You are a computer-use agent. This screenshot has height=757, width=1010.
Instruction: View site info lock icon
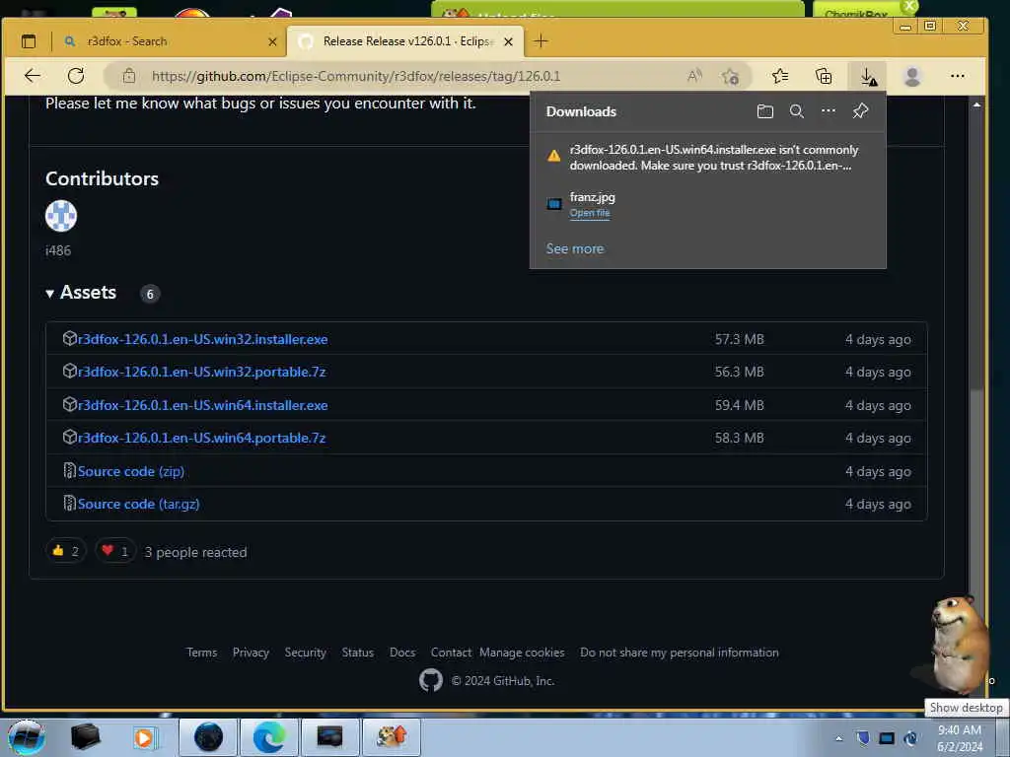point(129,76)
